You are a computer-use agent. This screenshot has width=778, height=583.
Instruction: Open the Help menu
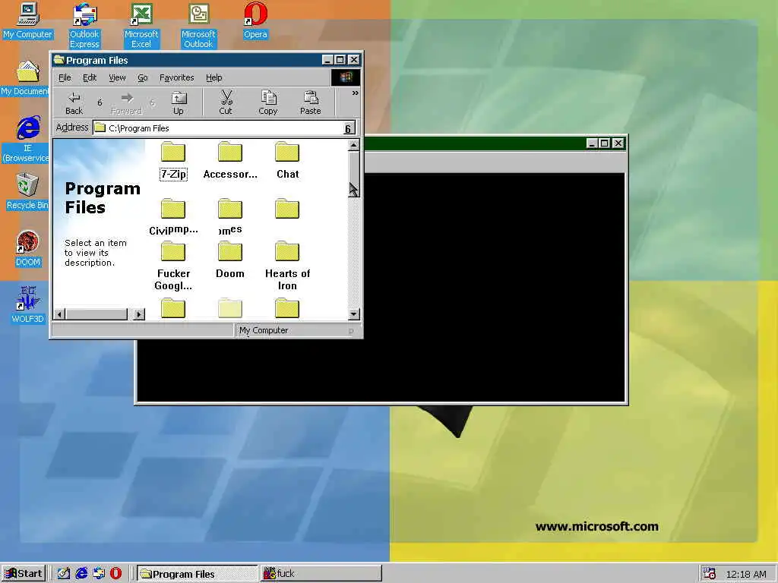[213, 77]
